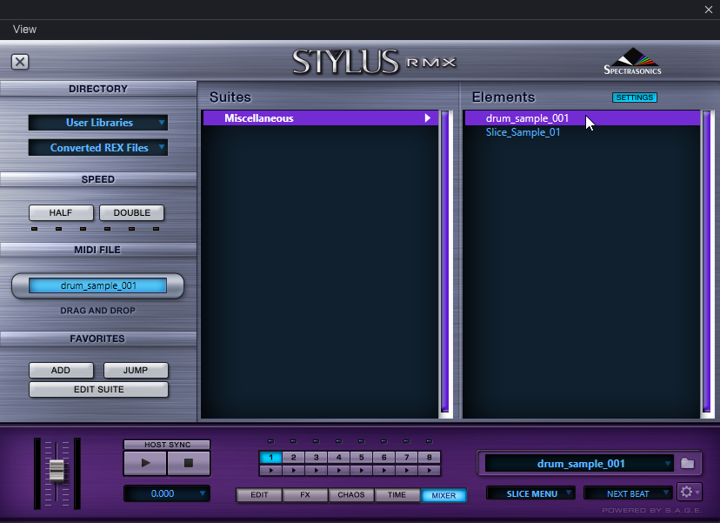This screenshot has height=523, width=720.
Task: Select part 4
Action: coord(339,457)
